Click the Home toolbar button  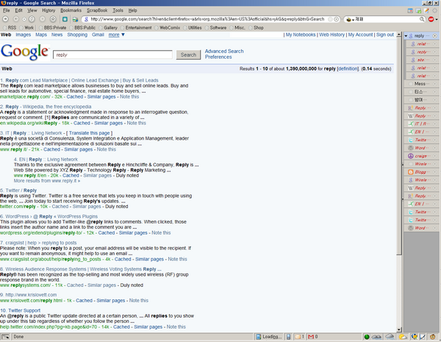pos(53,19)
